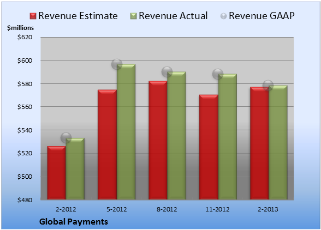This screenshot has width=321, height=230.
Task: Select the red estimate bar for 2-2013
Action: (259, 143)
